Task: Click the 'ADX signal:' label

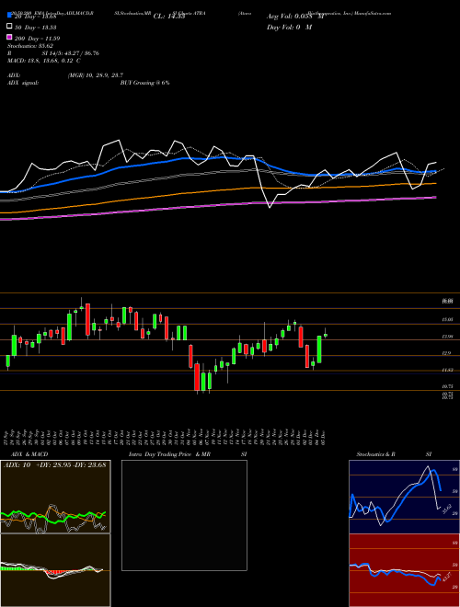Action: click(x=23, y=83)
